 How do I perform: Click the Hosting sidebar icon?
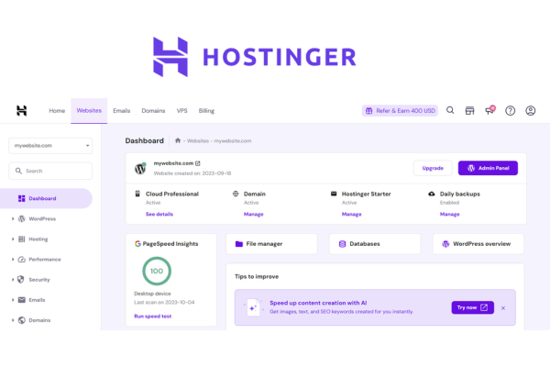[21, 239]
